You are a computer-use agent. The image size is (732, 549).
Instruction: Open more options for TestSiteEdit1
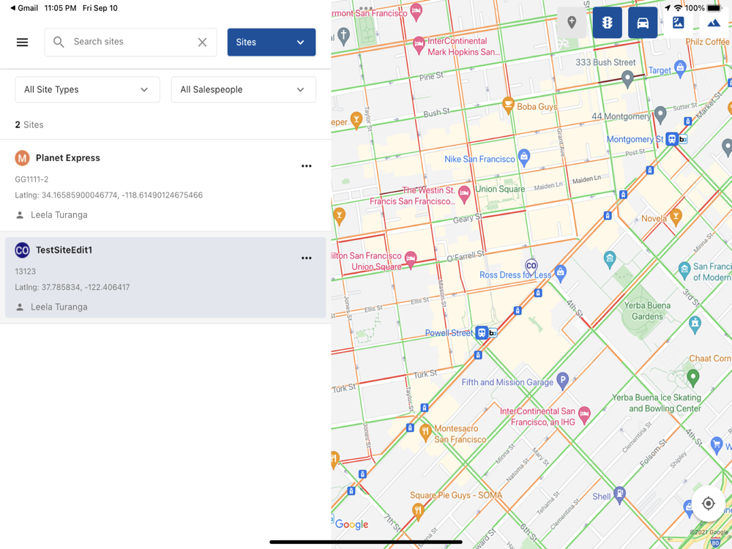pos(306,258)
